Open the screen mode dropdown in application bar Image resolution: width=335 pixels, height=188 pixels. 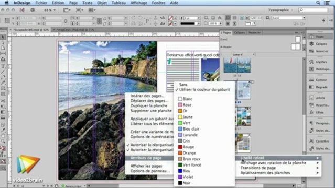[80, 10]
